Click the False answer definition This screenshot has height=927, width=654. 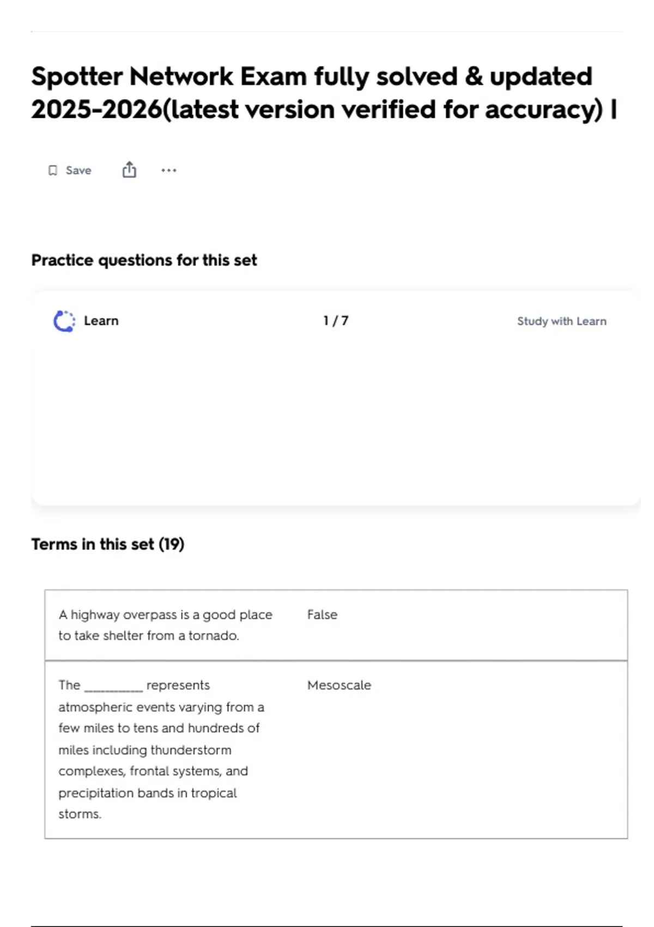coord(322,615)
